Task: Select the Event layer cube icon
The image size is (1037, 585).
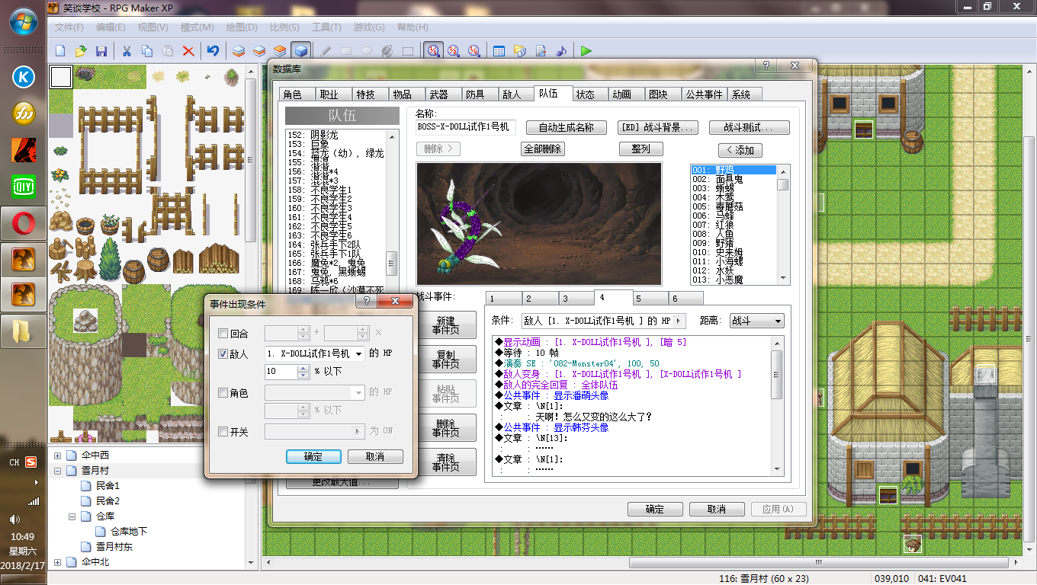Action: [300, 51]
